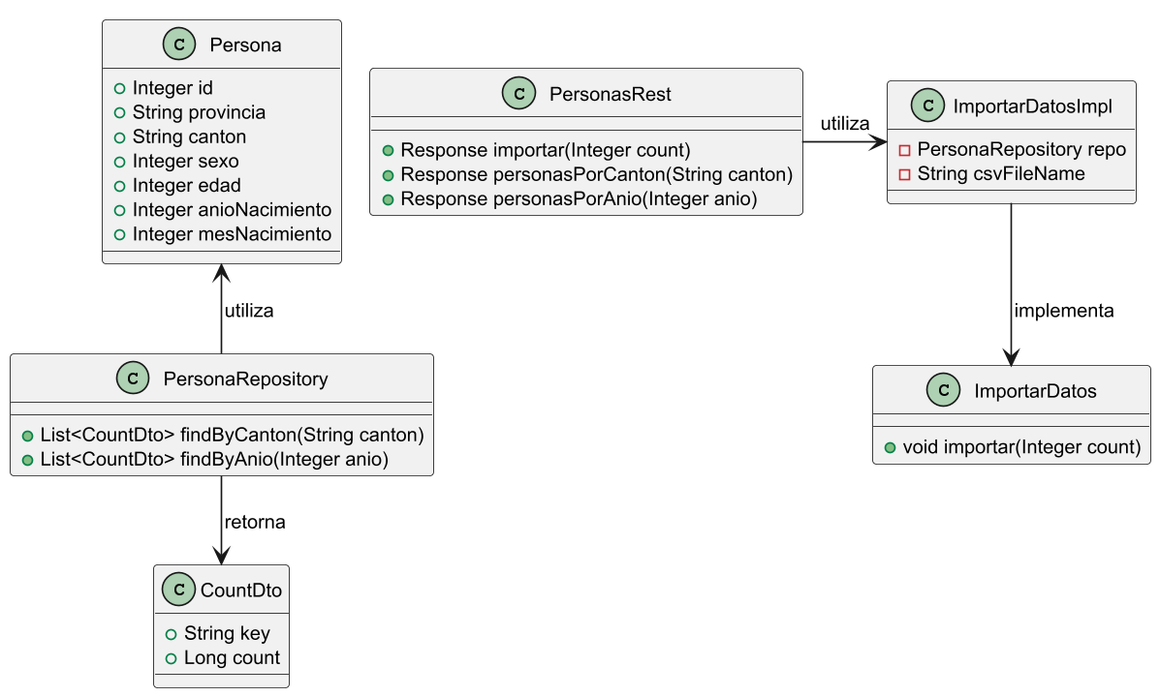Select the ImportarDatos class circle icon
Viewport: 1160px width, 697px height.
(x=943, y=390)
